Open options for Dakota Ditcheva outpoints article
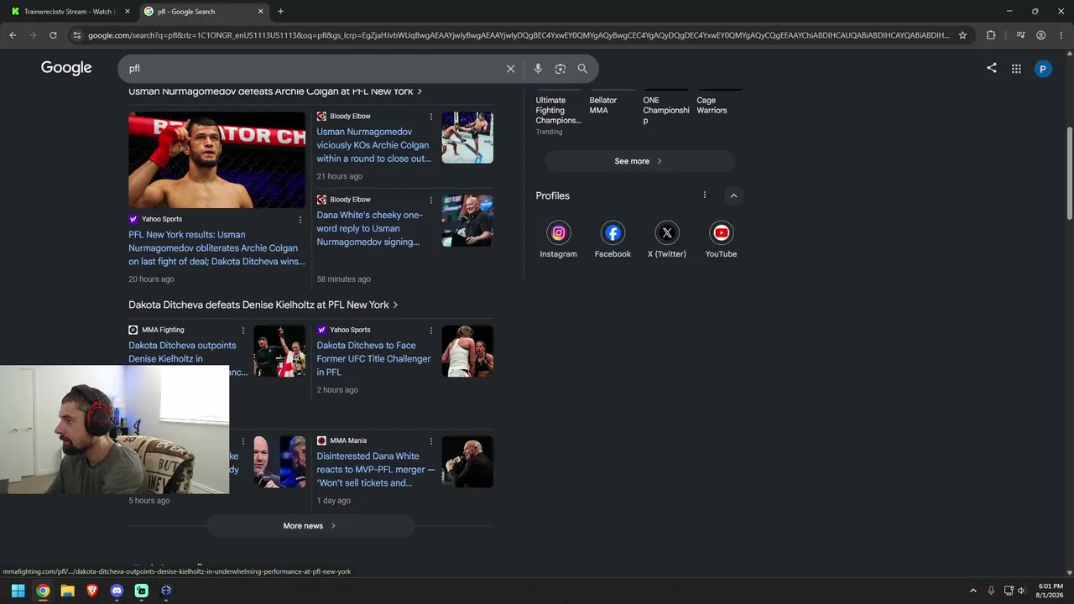Viewport: 1074px width, 604px height. [243, 331]
